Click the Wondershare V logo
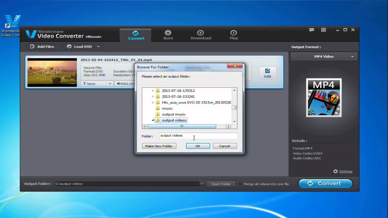The width and height of the screenshot is (388, 218). [x=31, y=34]
